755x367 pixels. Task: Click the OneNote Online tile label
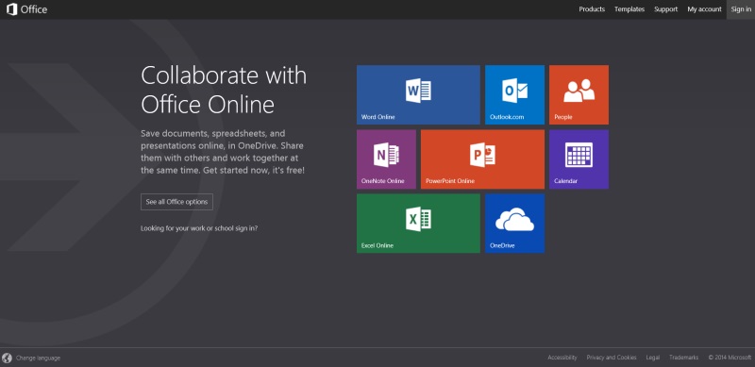(383, 181)
